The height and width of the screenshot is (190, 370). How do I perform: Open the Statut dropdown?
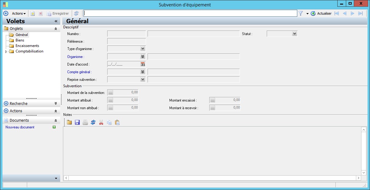(x=294, y=34)
